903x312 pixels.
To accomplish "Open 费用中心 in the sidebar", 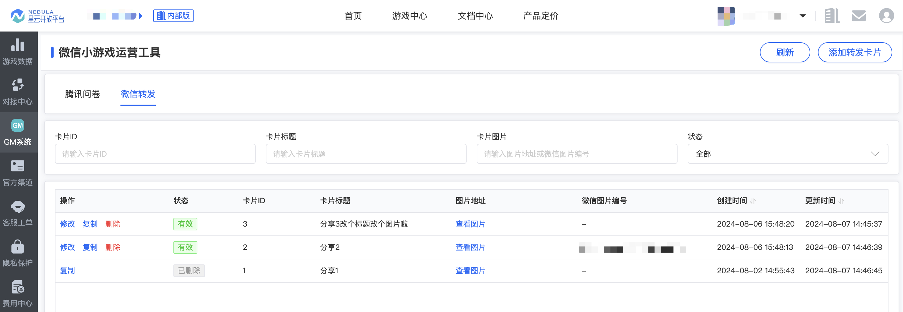I will pyautogui.click(x=18, y=294).
